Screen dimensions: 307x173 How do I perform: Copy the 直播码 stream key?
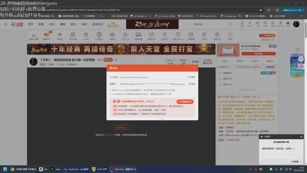pos(191,84)
